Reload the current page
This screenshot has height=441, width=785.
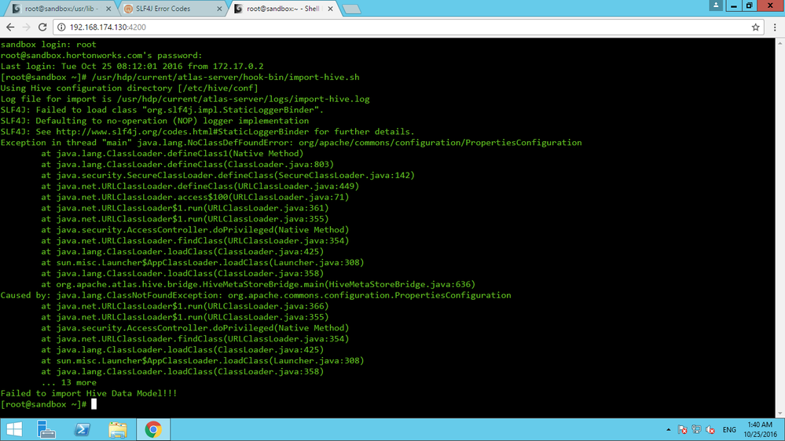pyautogui.click(x=42, y=27)
